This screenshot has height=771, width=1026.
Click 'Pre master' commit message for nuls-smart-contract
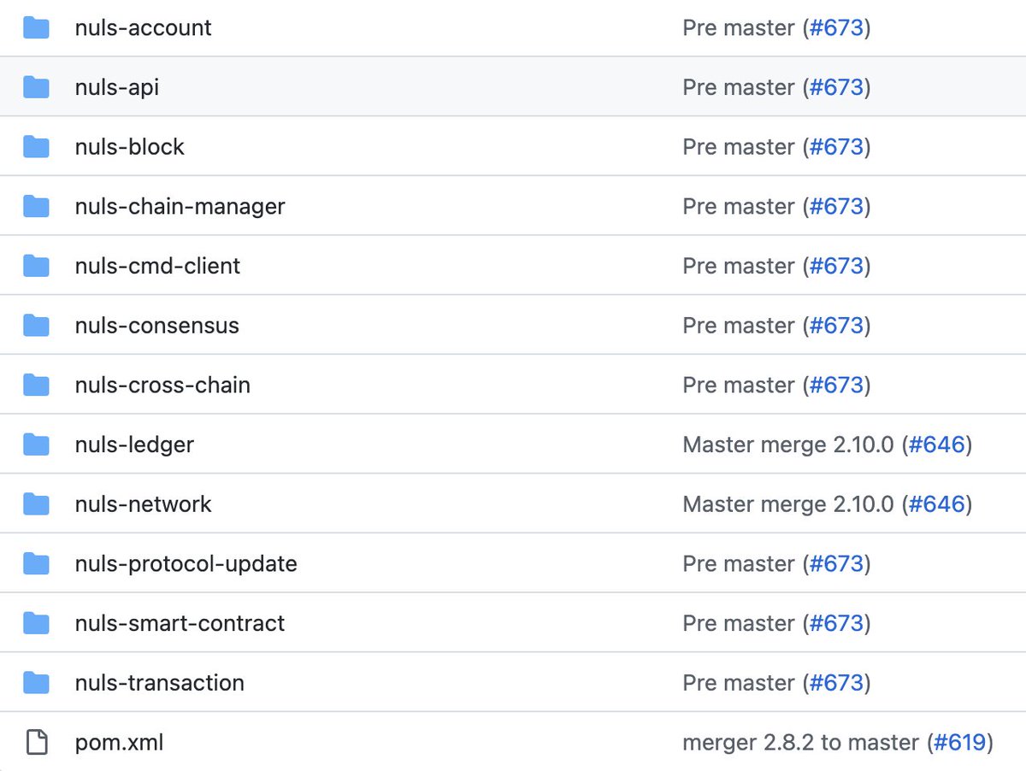pos(739,623)
